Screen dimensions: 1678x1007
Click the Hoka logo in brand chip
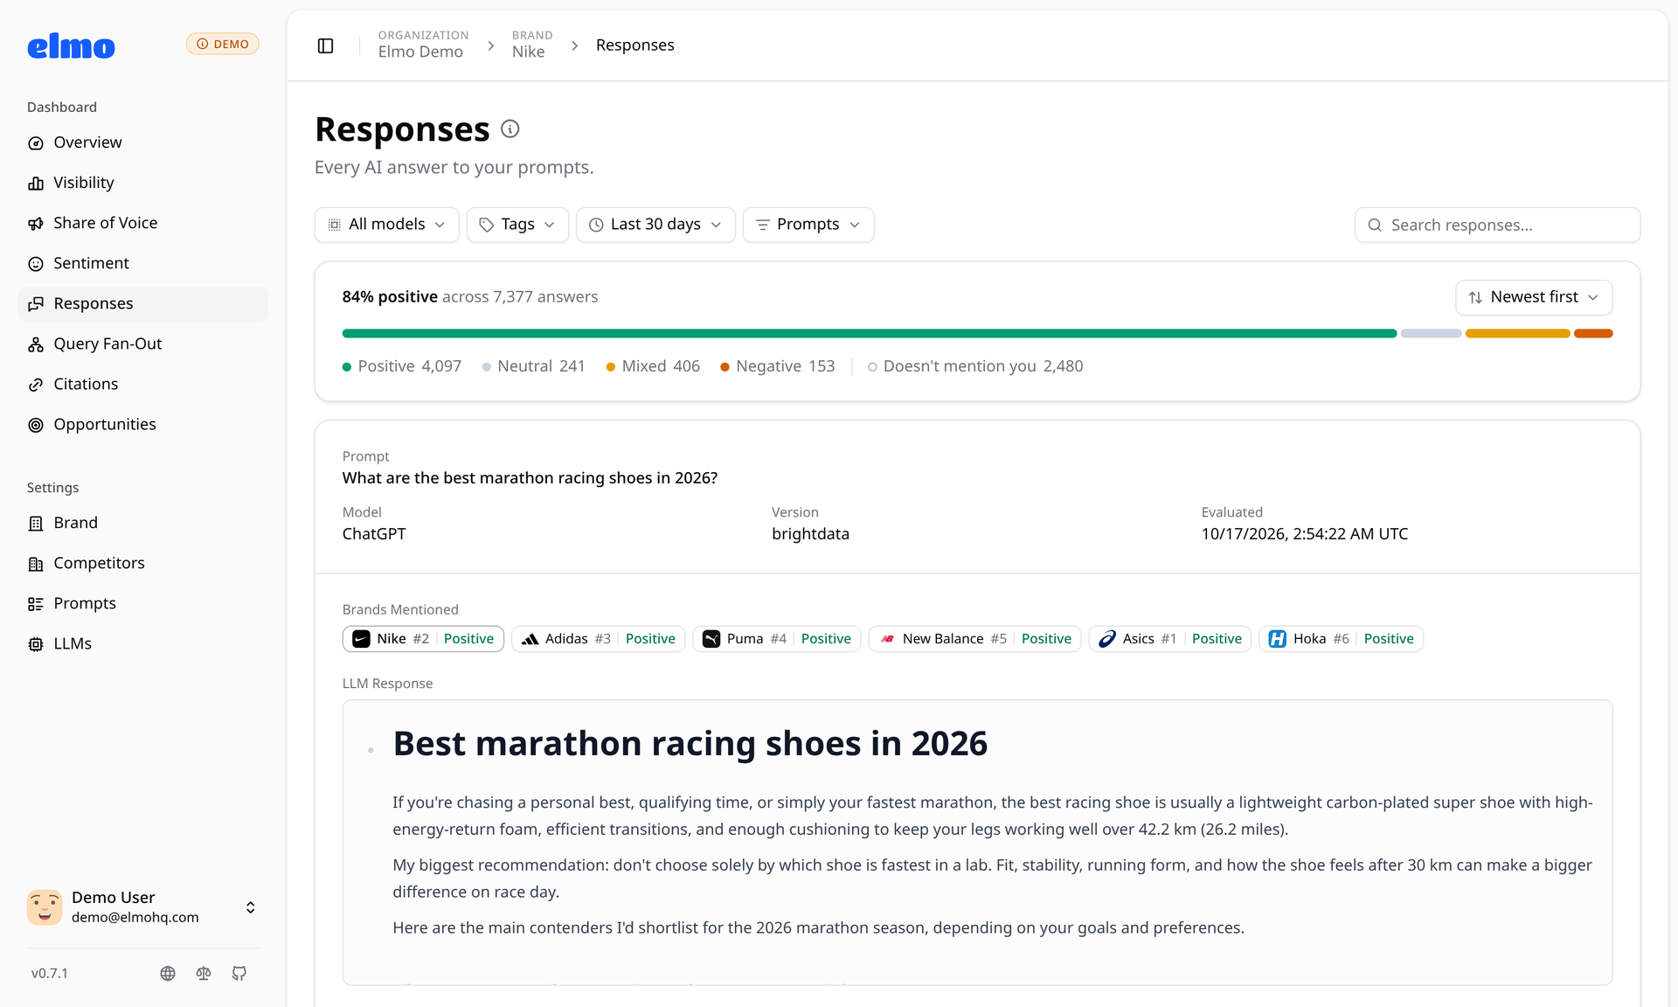tap(1277, 639)
